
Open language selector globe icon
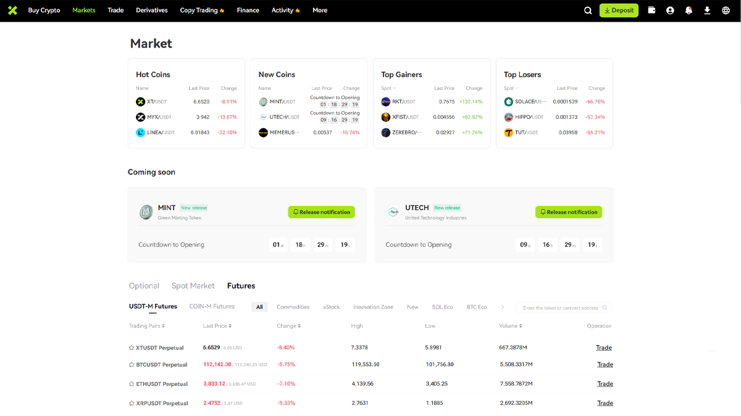pyautogui.click(x=726, y=10)
